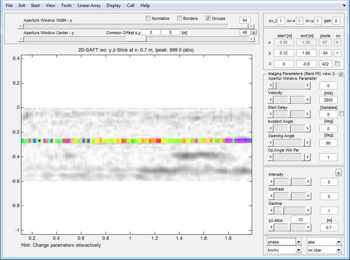Screen dimensions: 350x260
Task: Uncheck the Groups checkbox
Action: [x=208, y=18]
